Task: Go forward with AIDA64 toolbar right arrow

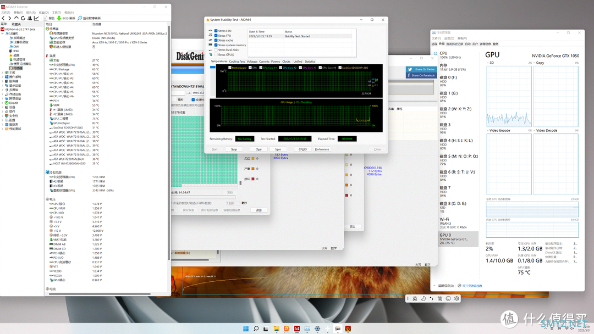Action: 9,18
